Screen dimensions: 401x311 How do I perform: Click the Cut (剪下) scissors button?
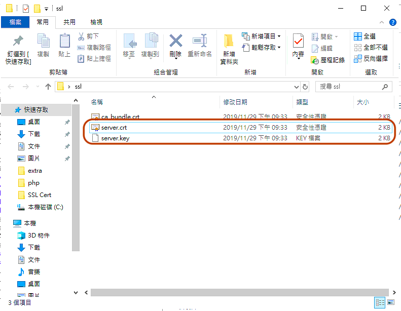89,36
